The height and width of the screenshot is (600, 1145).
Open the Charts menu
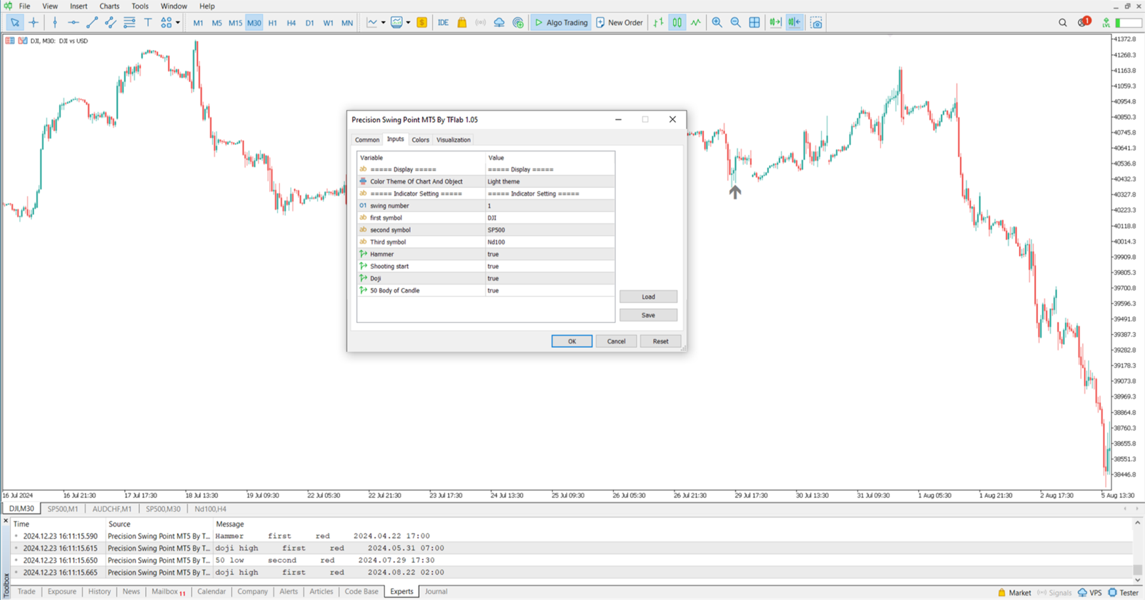[x=109, y=6]
